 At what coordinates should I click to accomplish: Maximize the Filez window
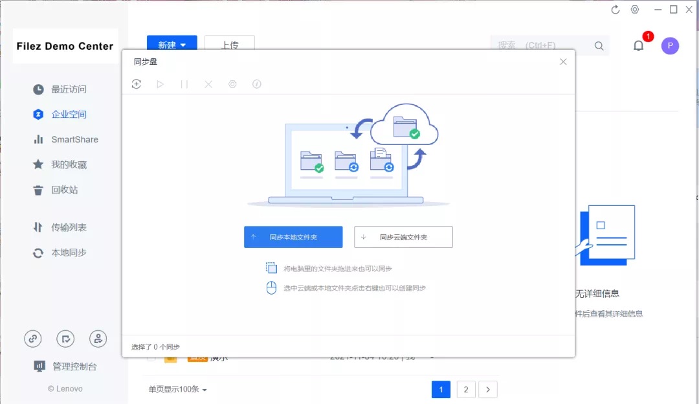[x=674, y=9]
